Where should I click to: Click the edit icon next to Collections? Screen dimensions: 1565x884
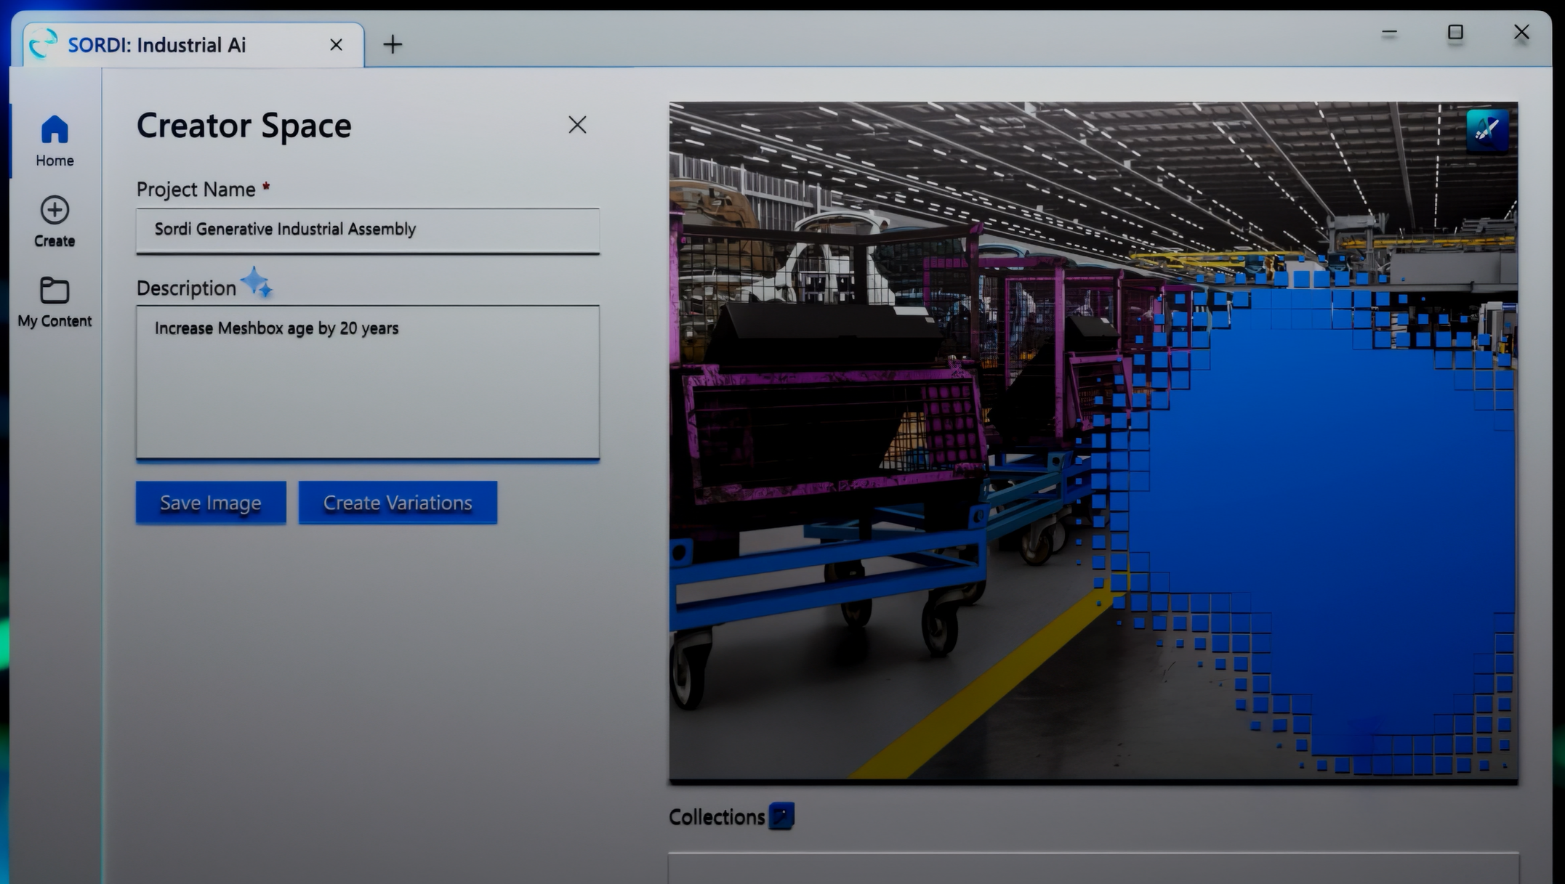click(781, 816)
